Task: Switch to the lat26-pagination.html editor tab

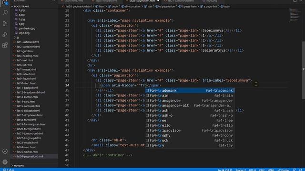Action: click(142, 1)
